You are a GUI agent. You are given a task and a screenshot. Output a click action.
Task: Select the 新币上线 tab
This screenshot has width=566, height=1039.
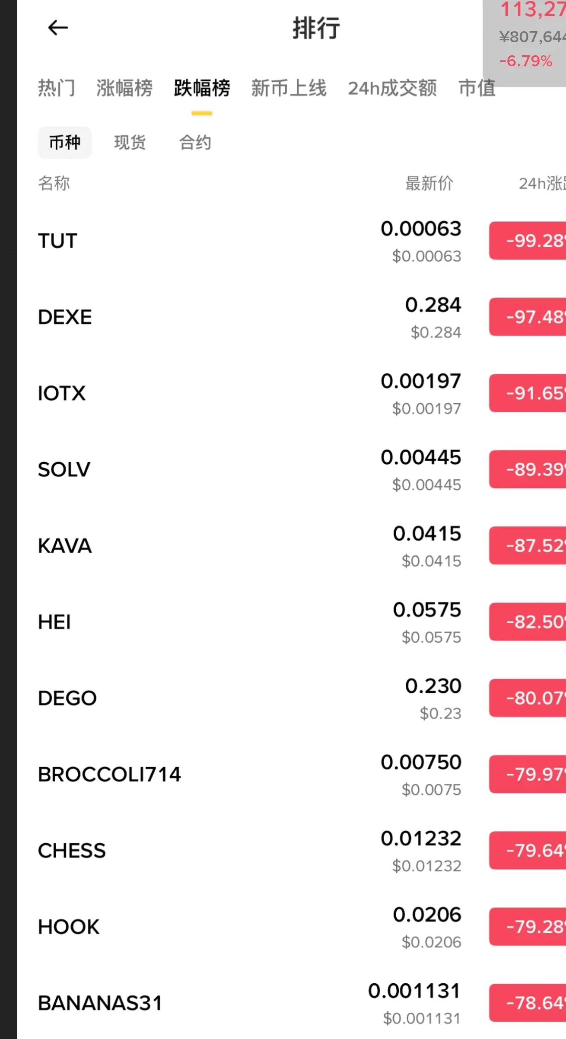point(289,88)
